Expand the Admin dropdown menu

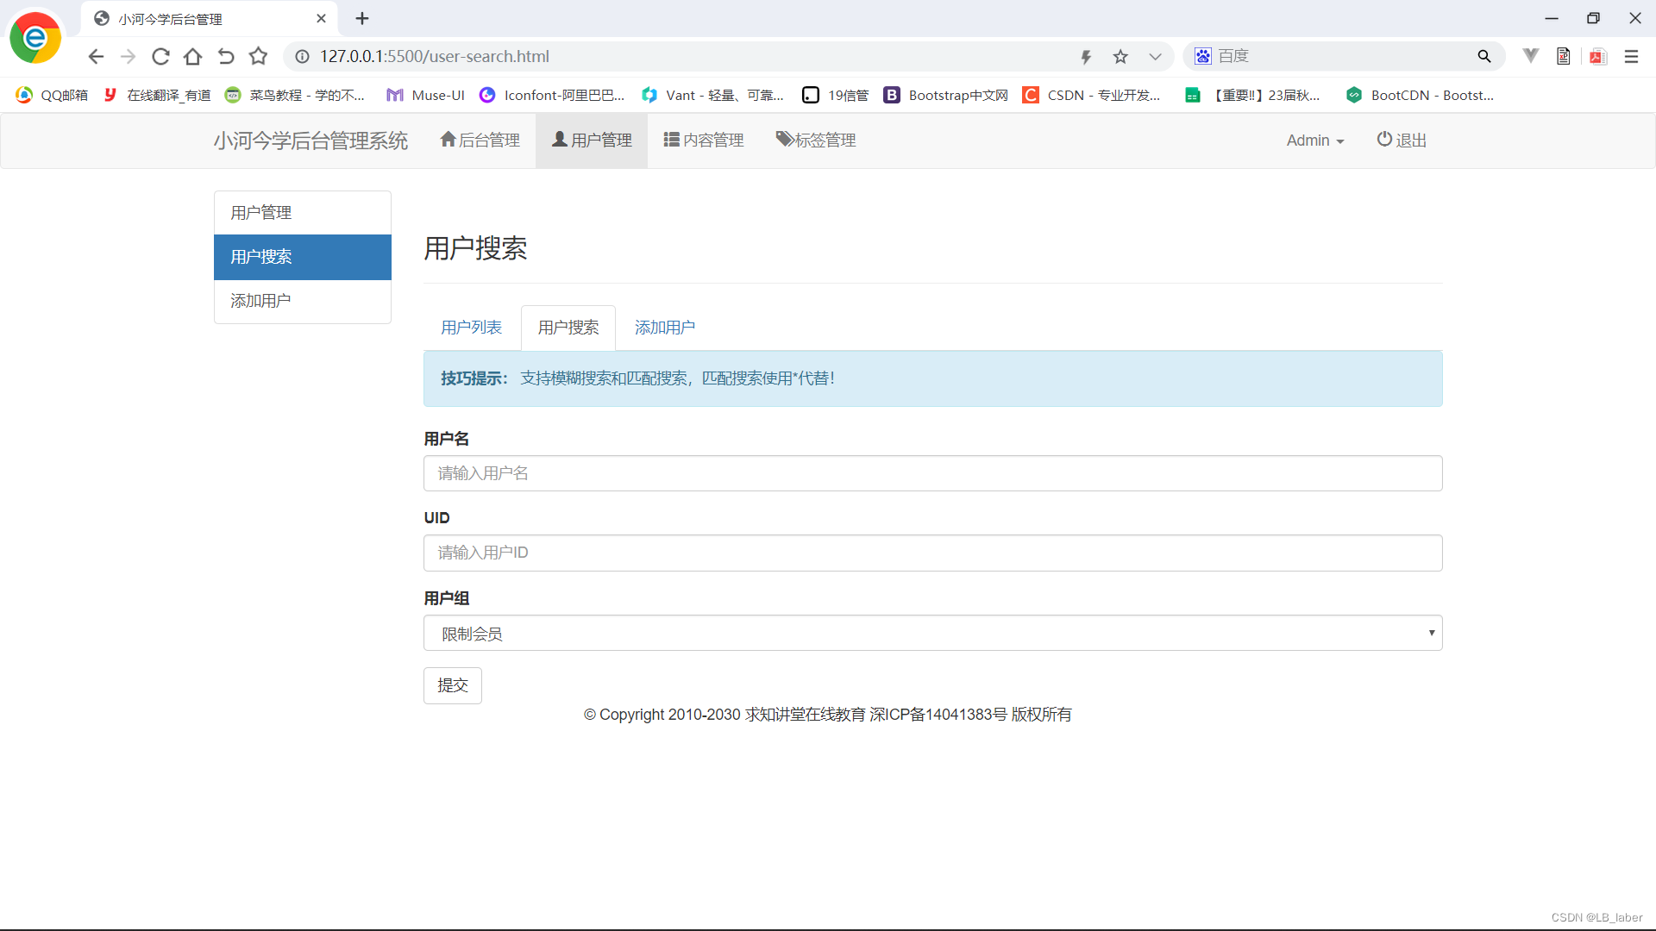pos(1315,141)
